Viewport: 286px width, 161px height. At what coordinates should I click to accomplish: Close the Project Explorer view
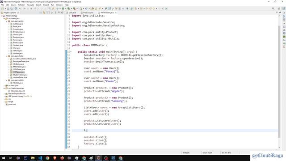click(x=18, y=13)
